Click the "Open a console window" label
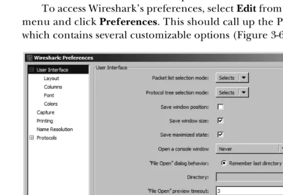Screen dimensions: 283x195 (183, 149)
